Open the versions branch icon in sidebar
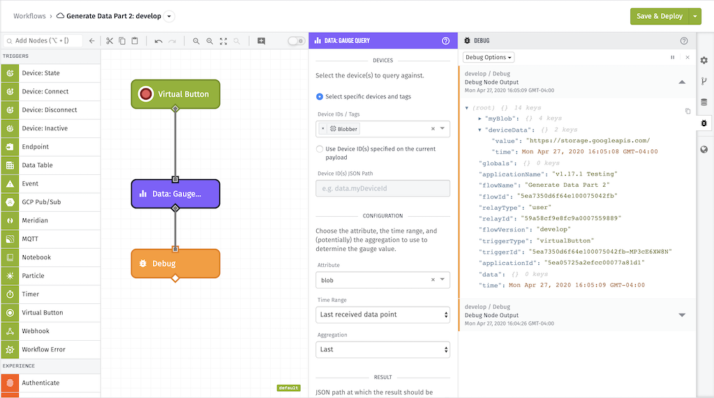Image resolution: width=714 pixels, height=398 pixels. [704, 82]
